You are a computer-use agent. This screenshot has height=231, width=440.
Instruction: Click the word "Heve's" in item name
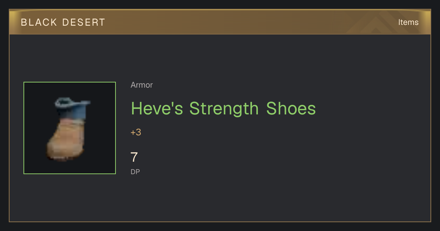157,109
